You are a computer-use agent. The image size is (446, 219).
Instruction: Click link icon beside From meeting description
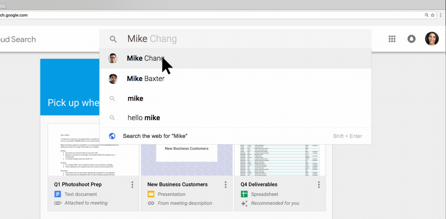pyautogui.click(x=151, y=203)
